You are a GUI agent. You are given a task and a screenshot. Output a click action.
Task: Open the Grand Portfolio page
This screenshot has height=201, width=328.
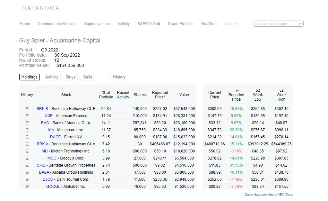[x=180, y=24]
